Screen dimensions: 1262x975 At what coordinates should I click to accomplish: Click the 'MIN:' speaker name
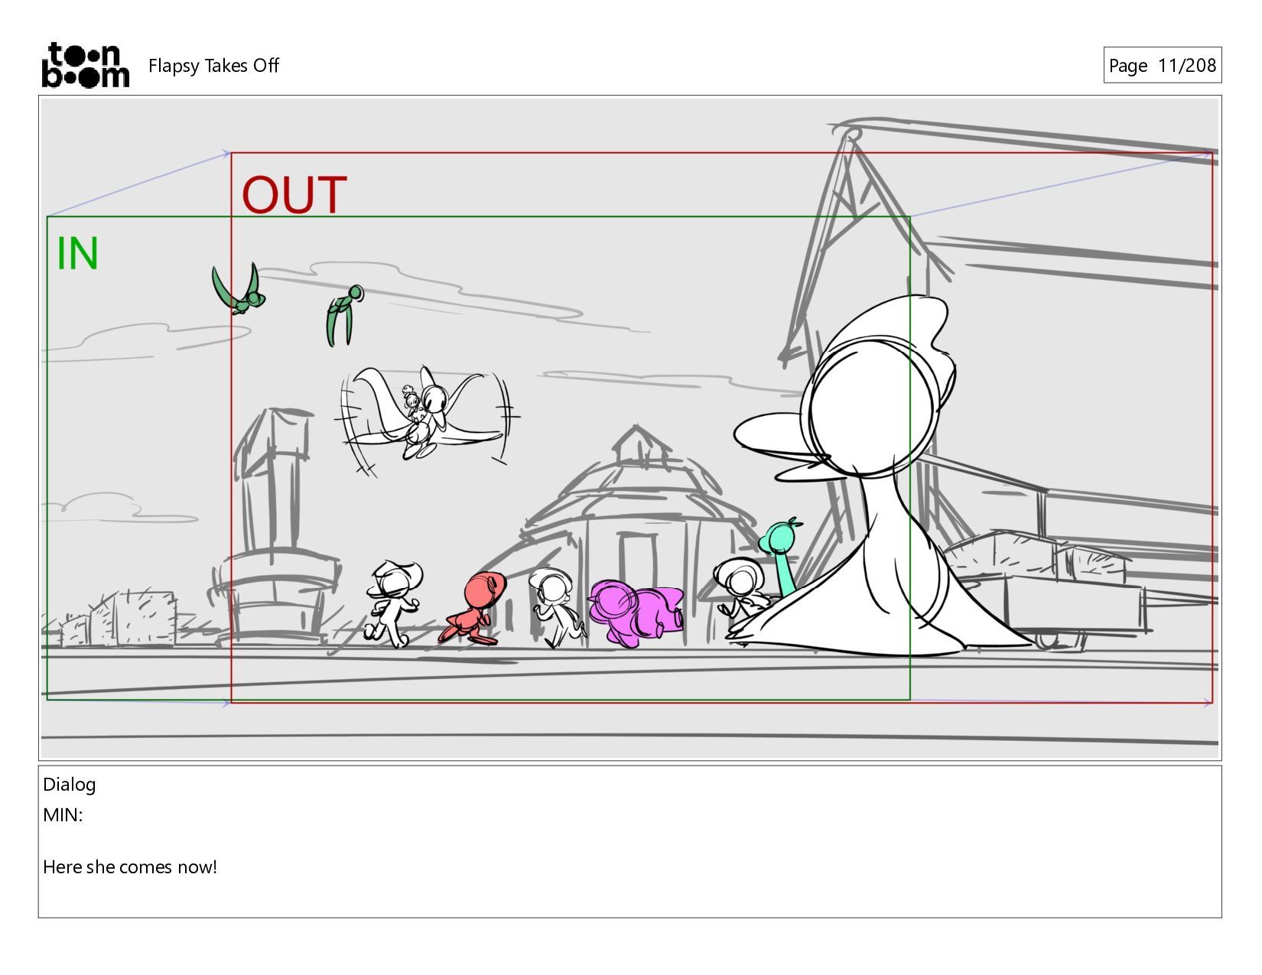(x=63, y=815)
